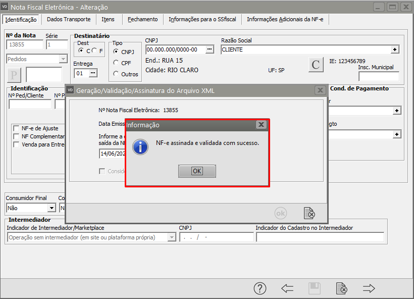Open help with the question mark icon
414x299 pixels.
pyautogui.click(x=260, y=288)
